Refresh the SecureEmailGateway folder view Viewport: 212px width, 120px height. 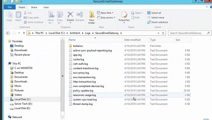pos(163,33)
